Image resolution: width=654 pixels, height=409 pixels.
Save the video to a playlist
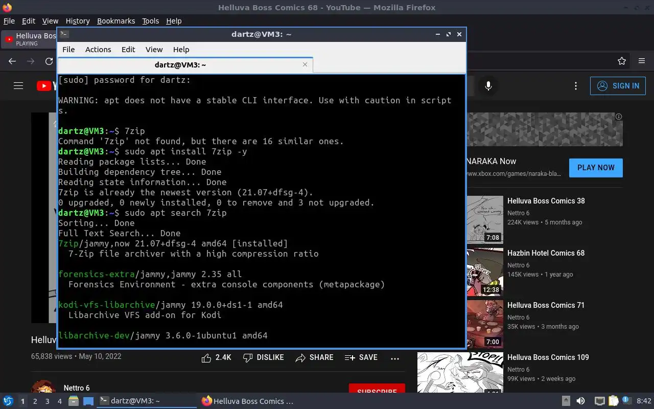coord(361,358)
